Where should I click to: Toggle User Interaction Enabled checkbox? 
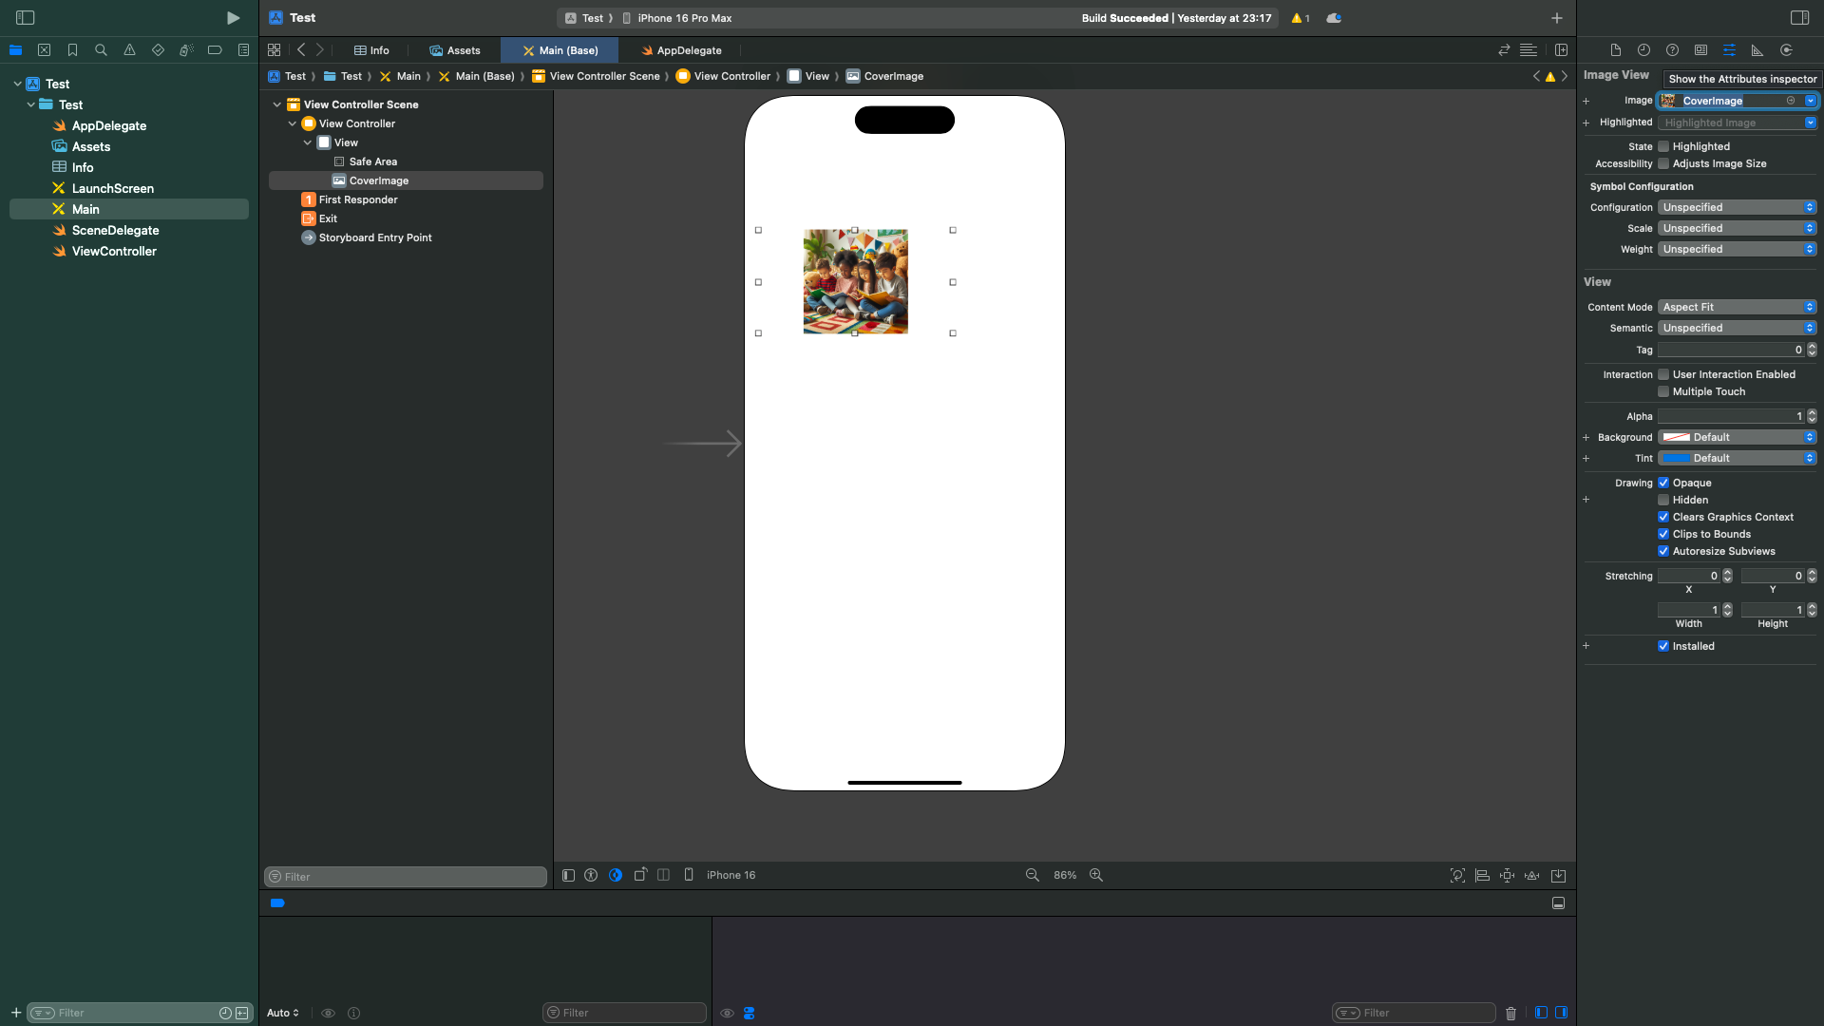click(1663, 373)
